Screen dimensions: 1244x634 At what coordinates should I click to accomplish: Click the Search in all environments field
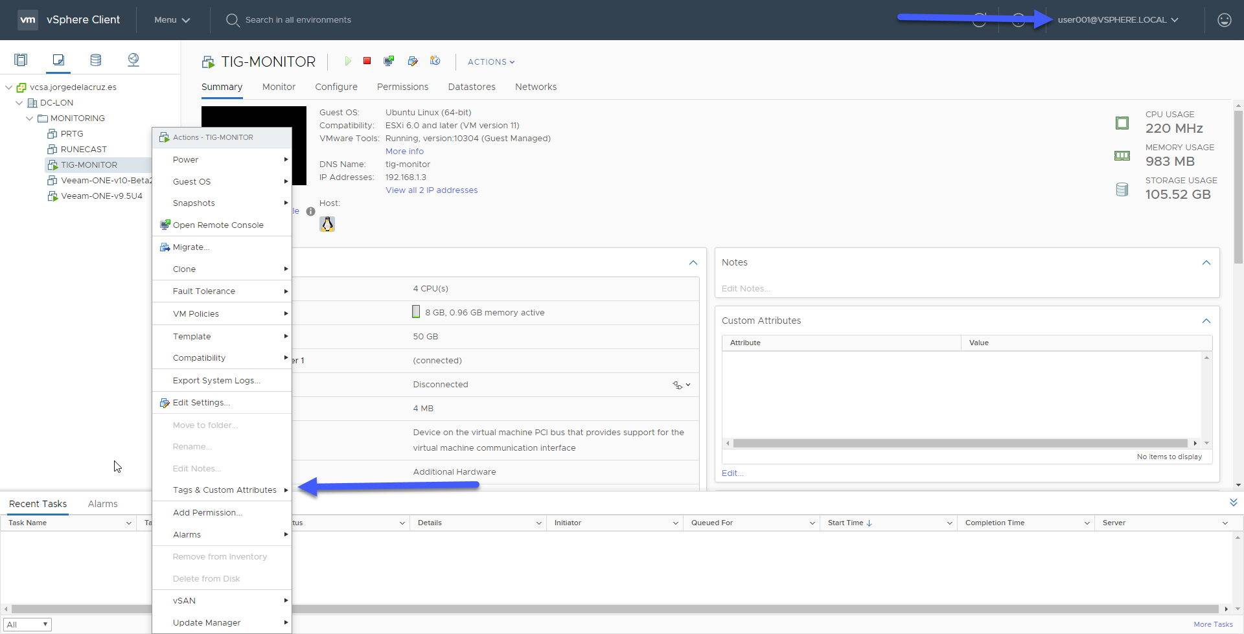298,20
